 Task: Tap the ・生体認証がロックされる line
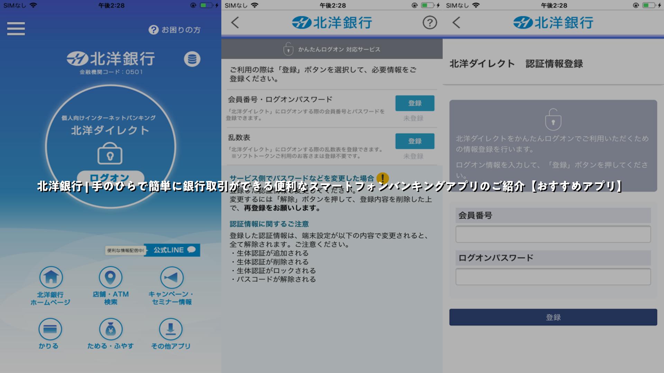pos(273,271)
